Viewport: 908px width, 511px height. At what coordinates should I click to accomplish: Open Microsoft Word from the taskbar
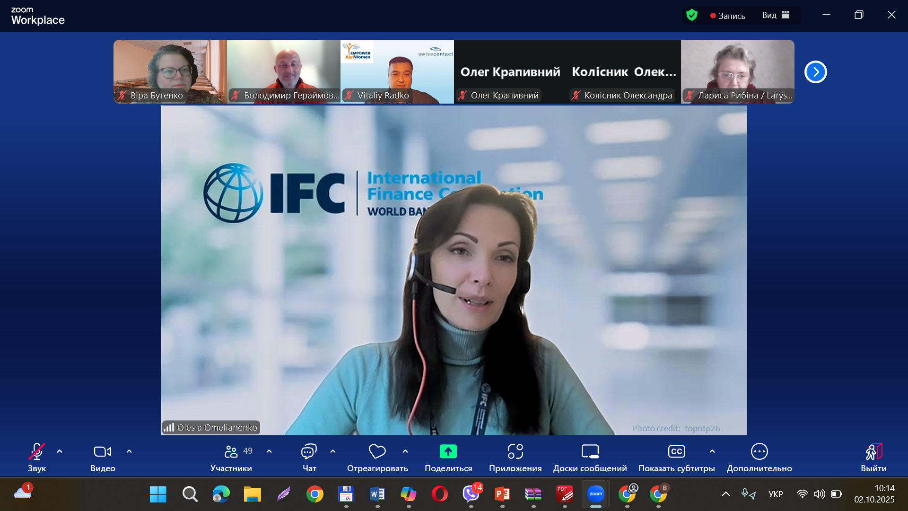tap(377, 494)
